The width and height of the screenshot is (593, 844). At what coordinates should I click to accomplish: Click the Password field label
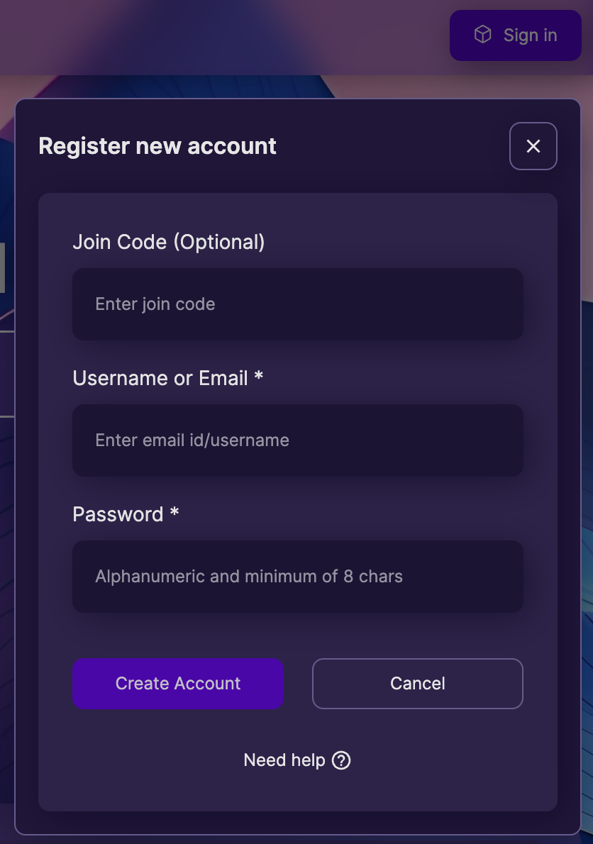118,514
